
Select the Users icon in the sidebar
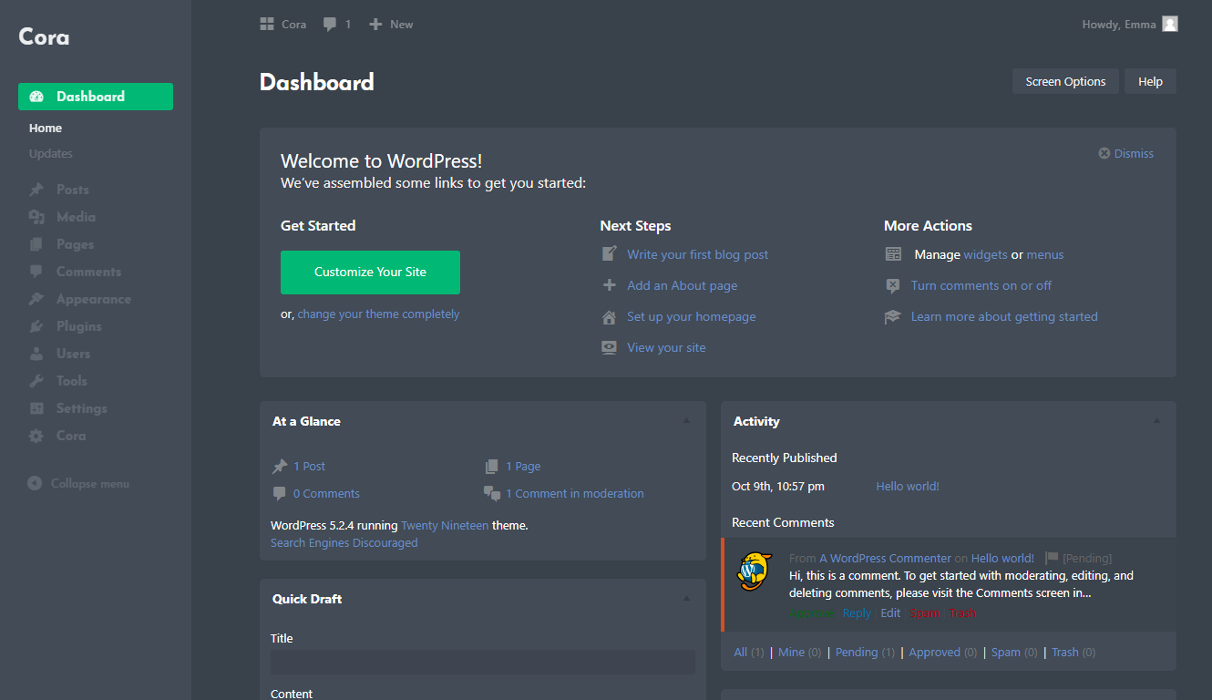pyautogui.click(x=36, y=354)
